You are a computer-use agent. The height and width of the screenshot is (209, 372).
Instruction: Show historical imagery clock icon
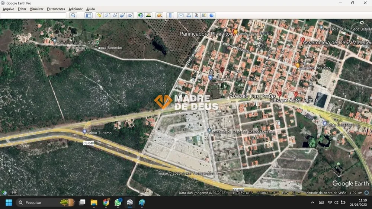pos(141,15)
